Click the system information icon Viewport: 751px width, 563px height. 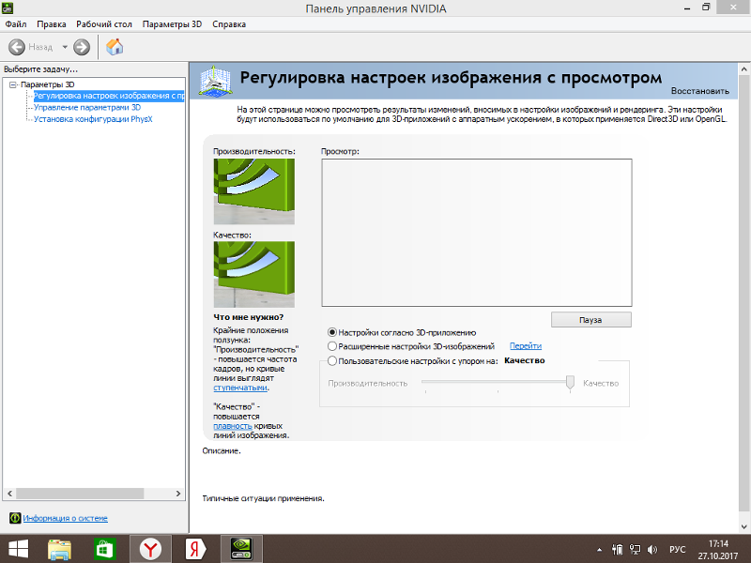15,518
